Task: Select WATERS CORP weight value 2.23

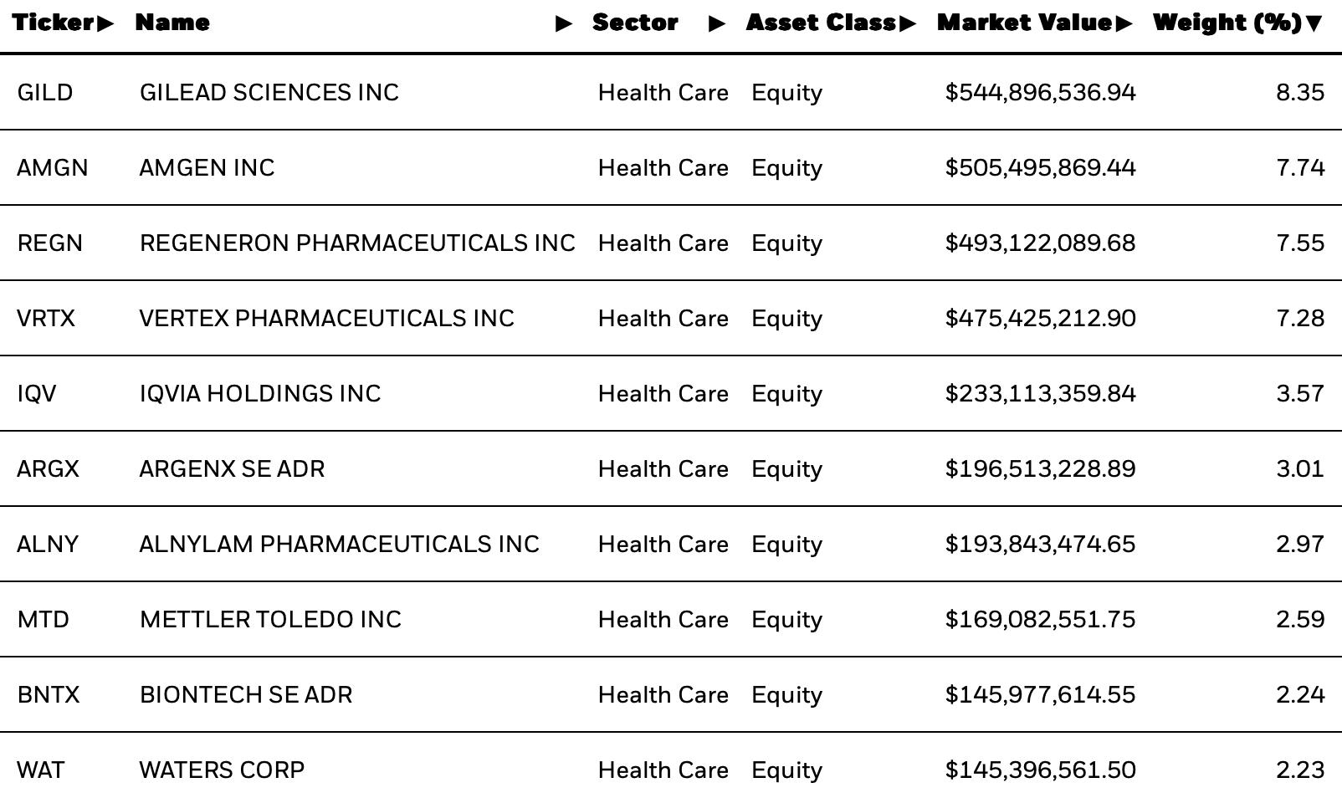Action: point(1300,770)
